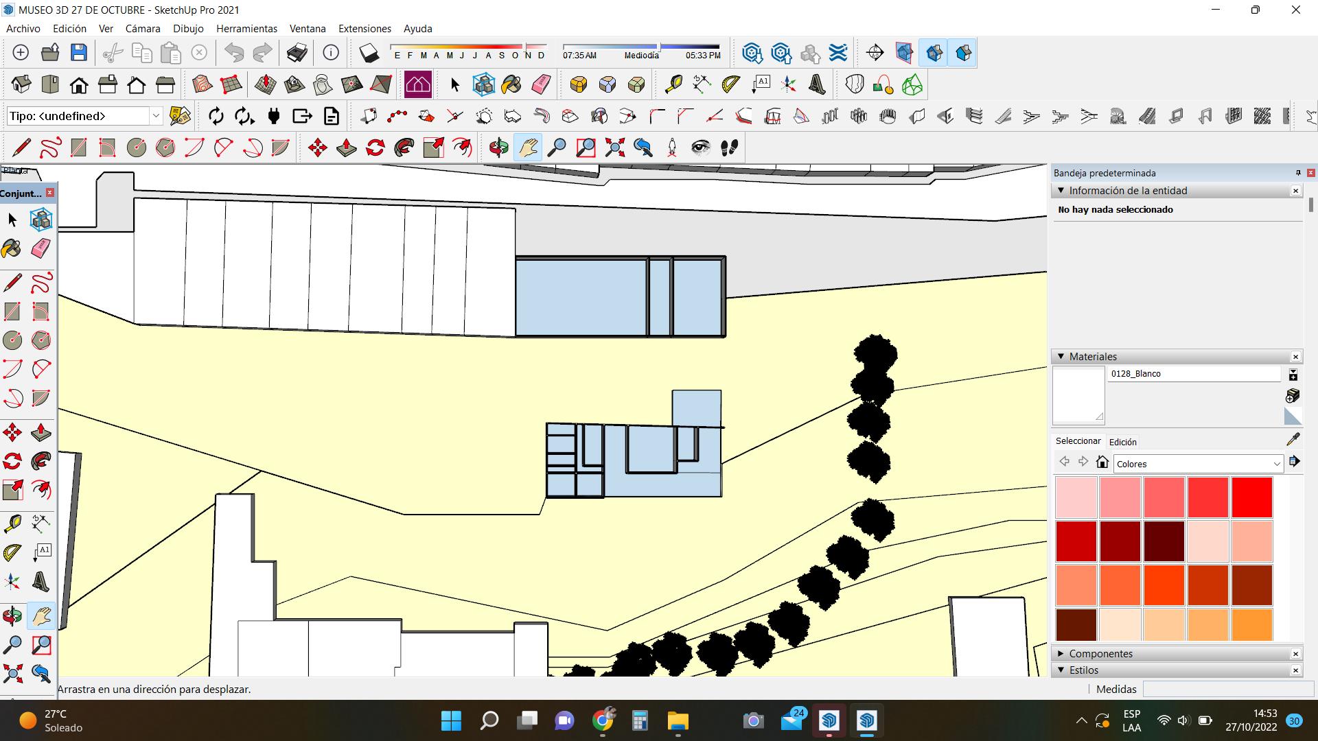Pick the bright red color swatch

(x=1251, y=497)
